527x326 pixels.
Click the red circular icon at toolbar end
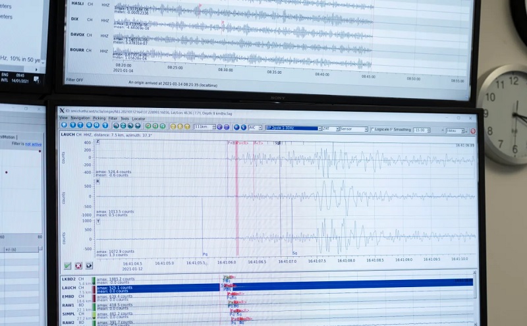(x=473, y=131)
